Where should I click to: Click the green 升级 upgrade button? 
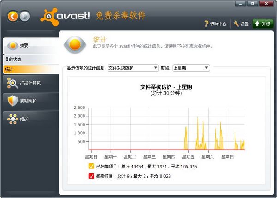pyautogui.click(x=263, y=24)
